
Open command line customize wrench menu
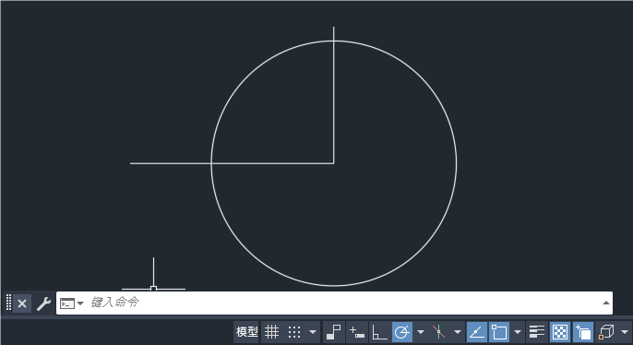[43, 303]
